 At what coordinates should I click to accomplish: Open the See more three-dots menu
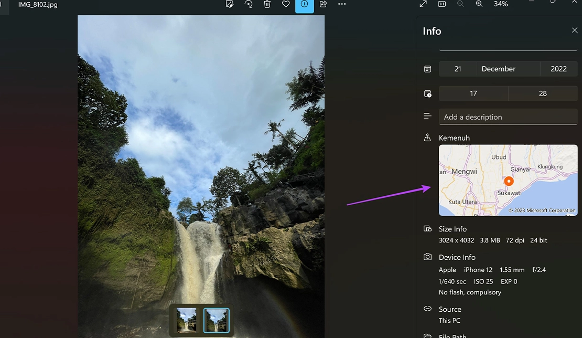point(342,4)
